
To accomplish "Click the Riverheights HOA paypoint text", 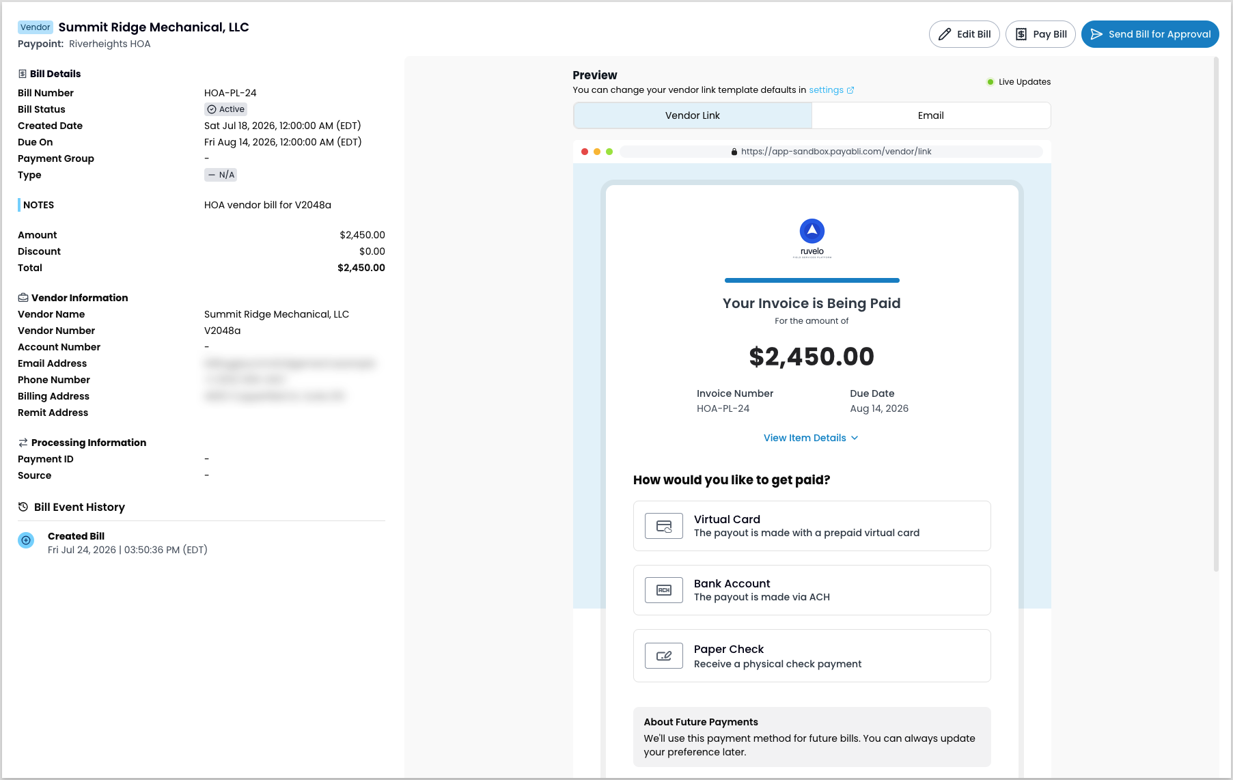I will pos(110,44).
